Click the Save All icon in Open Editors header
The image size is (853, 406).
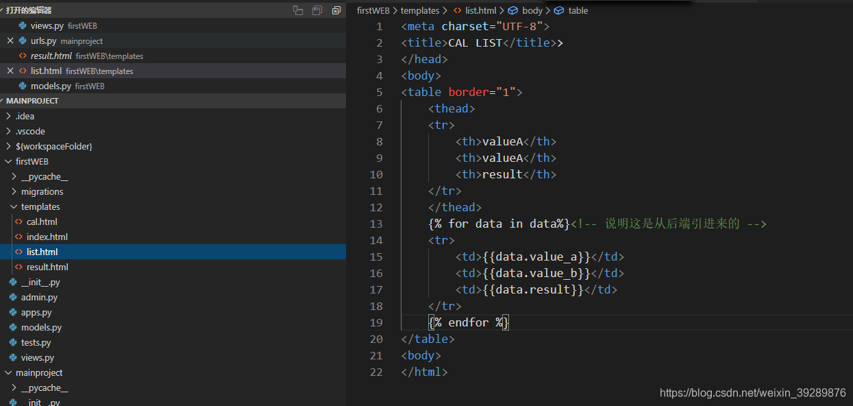point(317,10)
